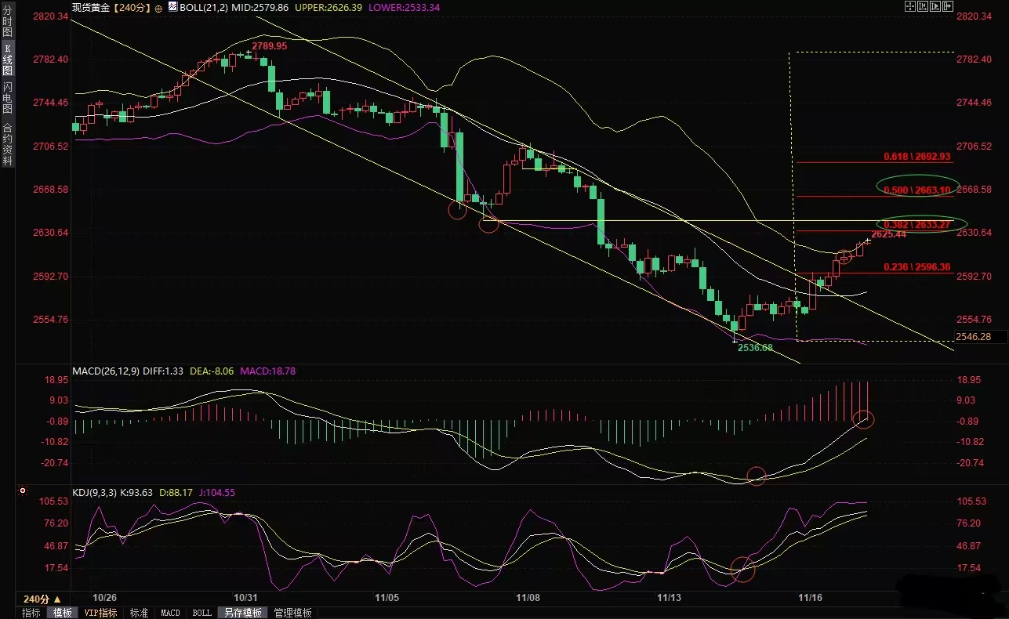
Task: Click the panel expand arrow icon at top right
Action: (x=948, y=6)
